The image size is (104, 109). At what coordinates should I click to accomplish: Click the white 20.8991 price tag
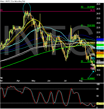click(x=100, y=43)
